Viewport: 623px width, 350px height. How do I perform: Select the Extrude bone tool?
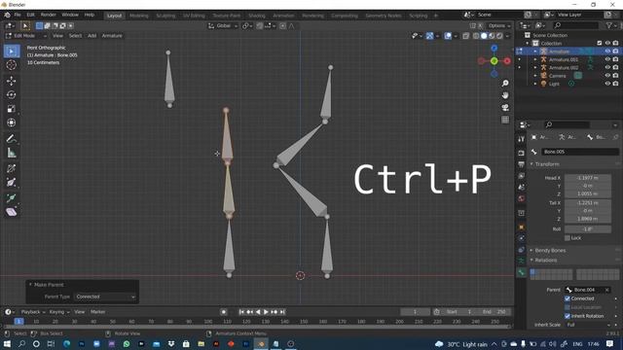click(x=12, y=197)
